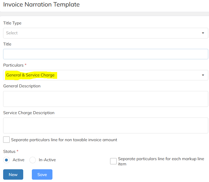Click the 'In-Active' radio label text

click(47, 160)
